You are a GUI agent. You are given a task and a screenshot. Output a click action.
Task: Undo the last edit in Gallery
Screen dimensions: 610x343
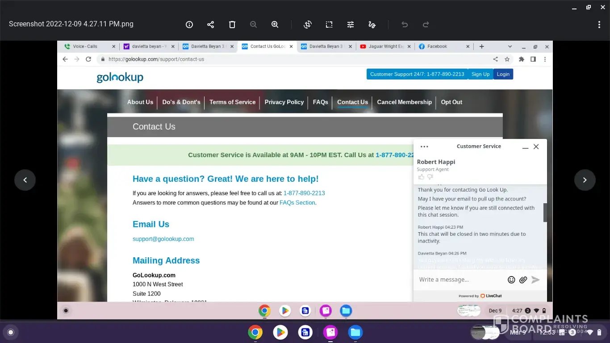click(x=405, y=25)
